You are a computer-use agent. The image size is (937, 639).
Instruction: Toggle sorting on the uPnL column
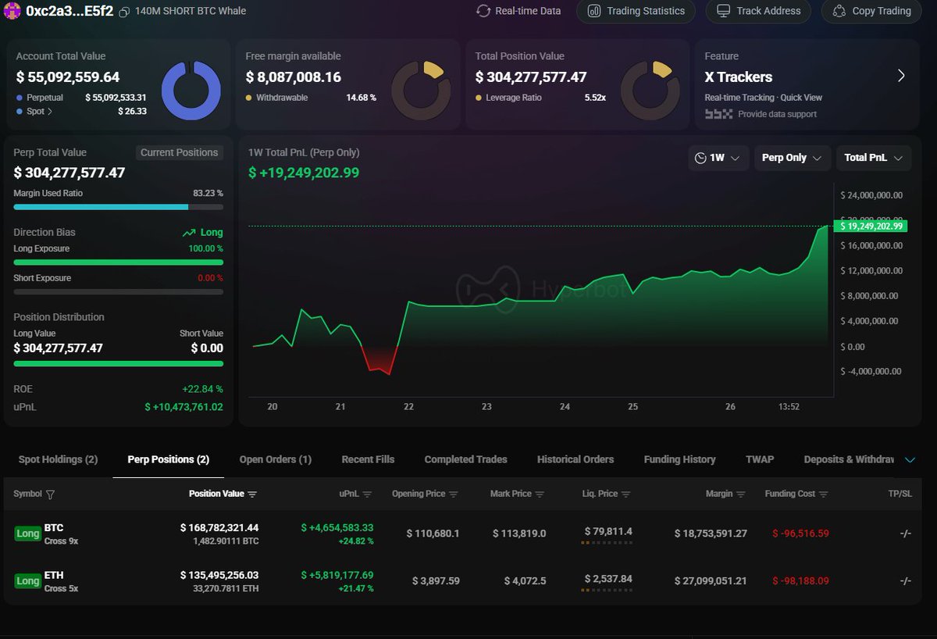point(367,494)
